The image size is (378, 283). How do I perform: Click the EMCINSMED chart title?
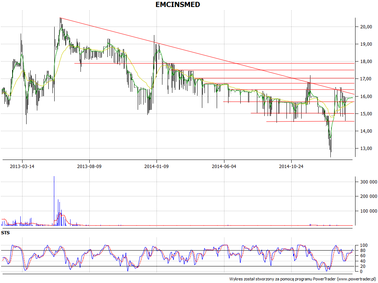tap(178, 4)
